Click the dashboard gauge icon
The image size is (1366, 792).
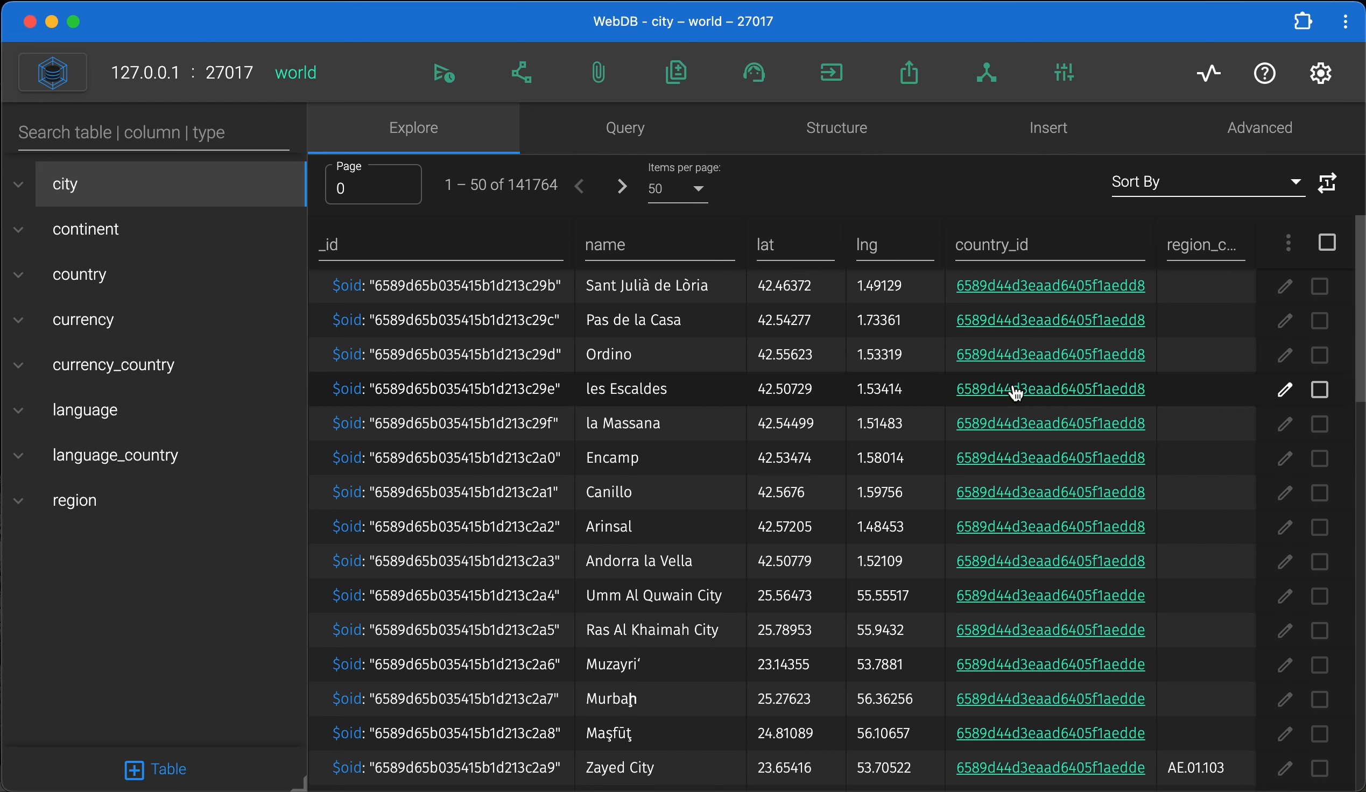[754, 73]
